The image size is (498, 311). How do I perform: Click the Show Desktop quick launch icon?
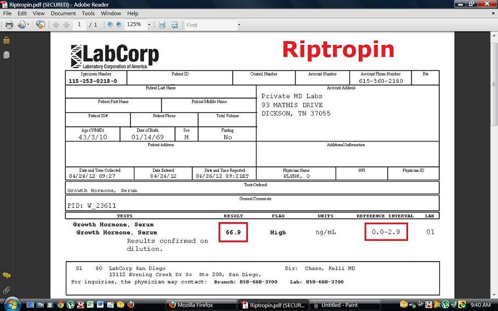coord(30,305)
